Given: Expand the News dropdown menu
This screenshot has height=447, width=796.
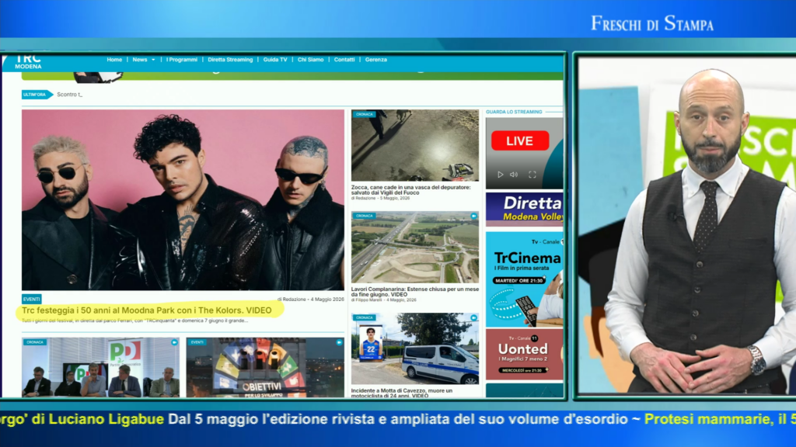Looking at the screenshot, I should (144, 60).
